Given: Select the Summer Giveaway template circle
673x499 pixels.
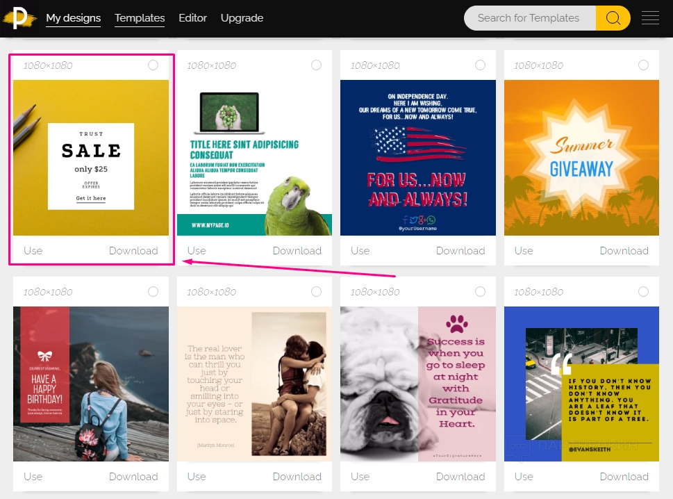Looking at the screenshot, I should [643, 65].
